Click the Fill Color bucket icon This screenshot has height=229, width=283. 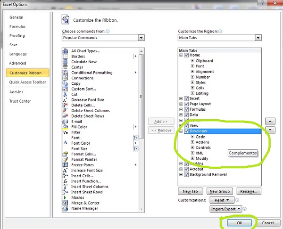coord(65,127)
